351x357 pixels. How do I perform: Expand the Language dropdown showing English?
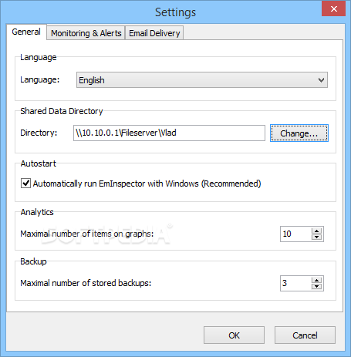pos(202,80)
